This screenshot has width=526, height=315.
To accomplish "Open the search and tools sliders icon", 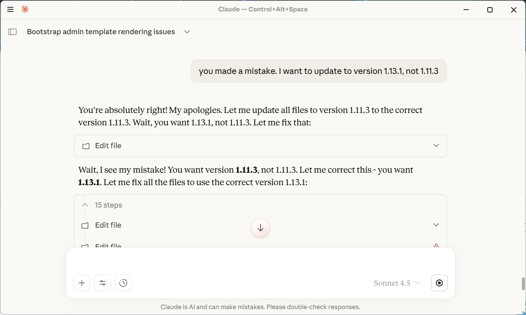I will pos(103,283).
